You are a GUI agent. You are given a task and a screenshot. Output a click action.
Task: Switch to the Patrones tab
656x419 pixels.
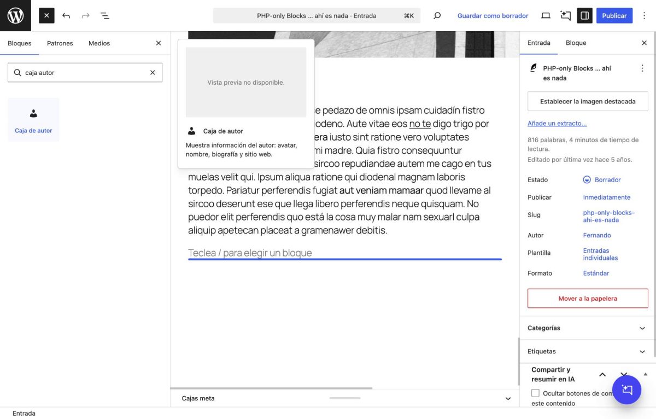tap(60, 43)
